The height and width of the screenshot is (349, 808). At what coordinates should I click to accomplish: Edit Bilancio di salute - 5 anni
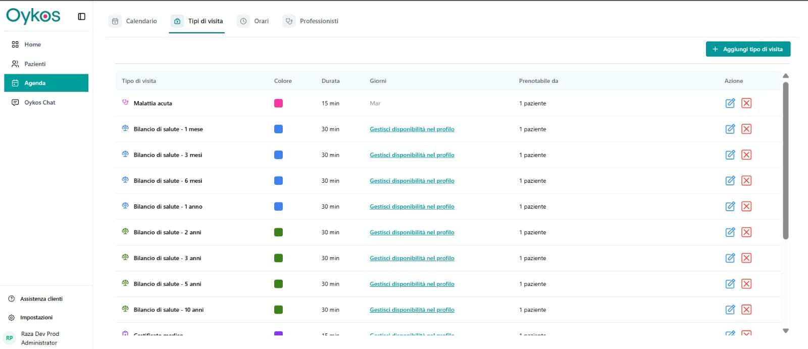click(x=730, y=283)
